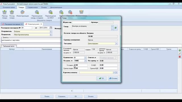Click the Получатель field Иван Администратор

click(32, 35)
